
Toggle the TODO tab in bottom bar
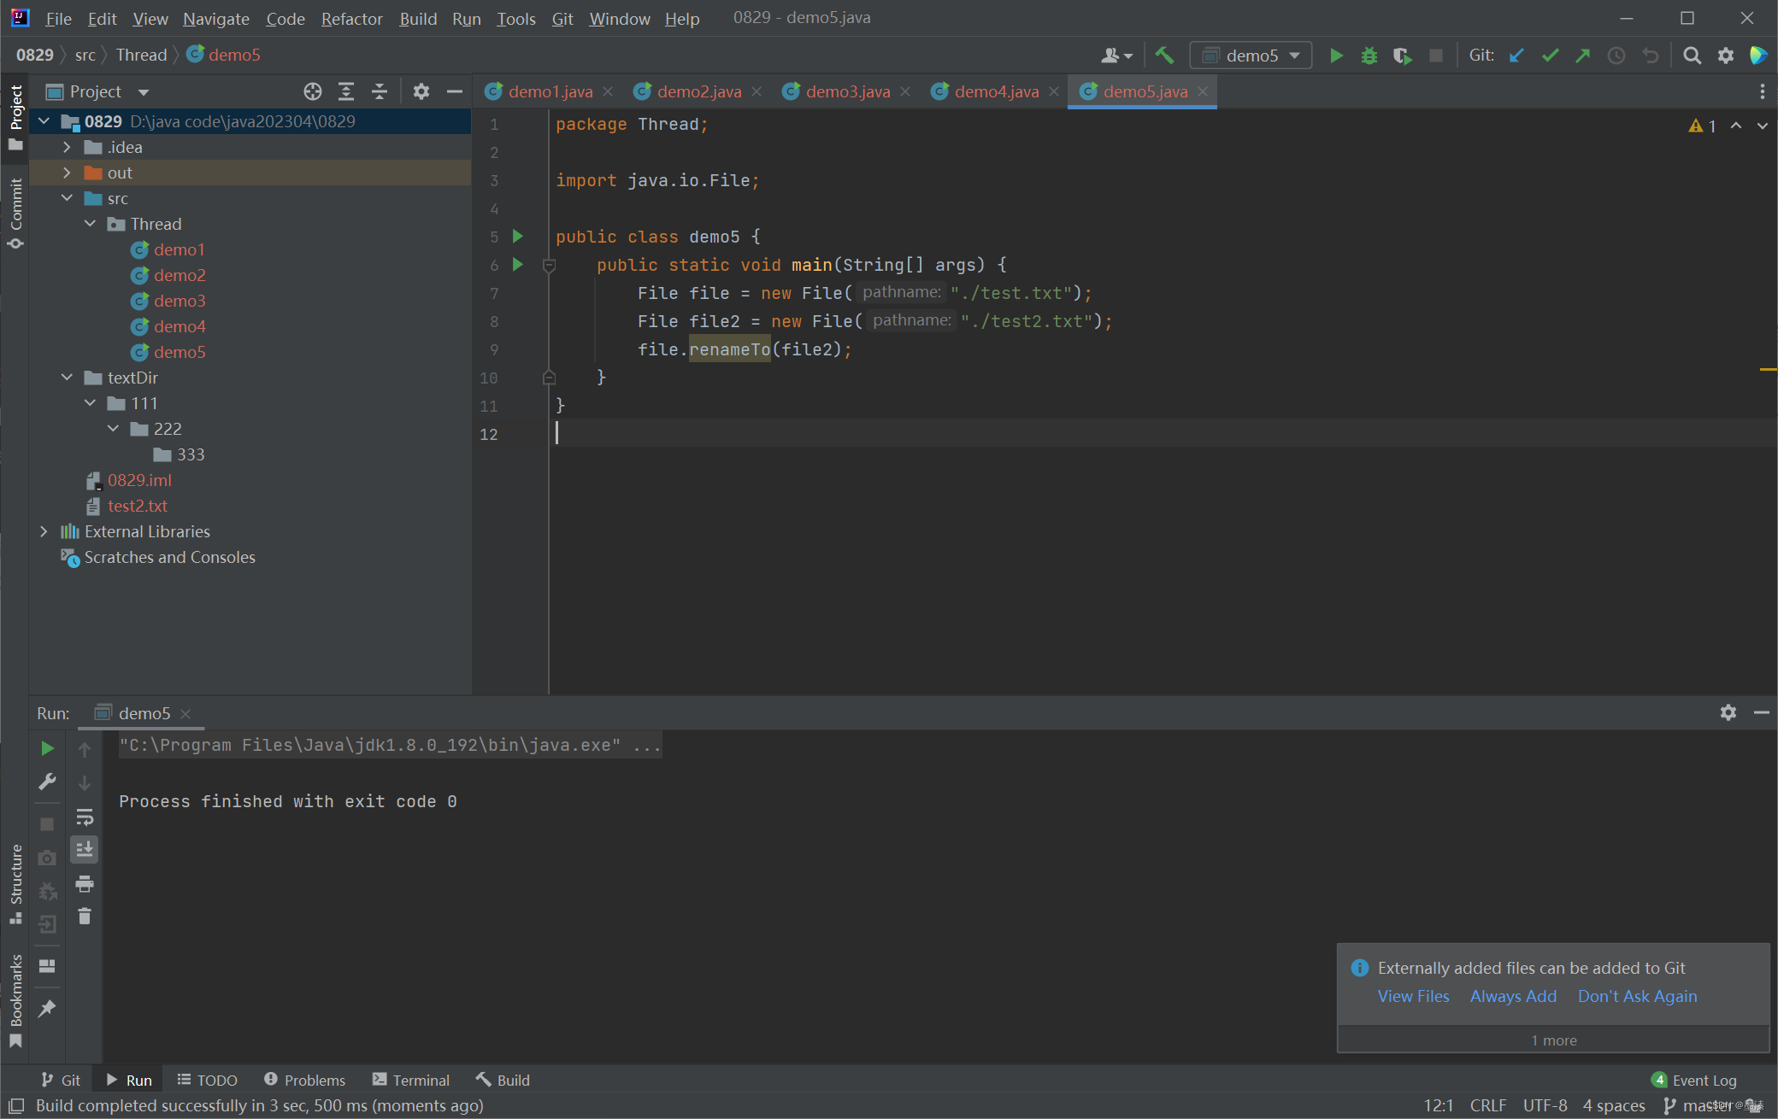pyautogui.click(x=208, y=1079)
